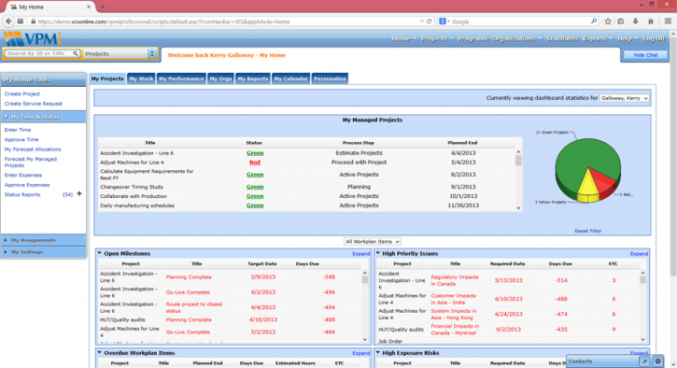Bookmark this page with star icon
Viewport: 677px width, 368px height.
pyautogui.click(x=608, y=21)
